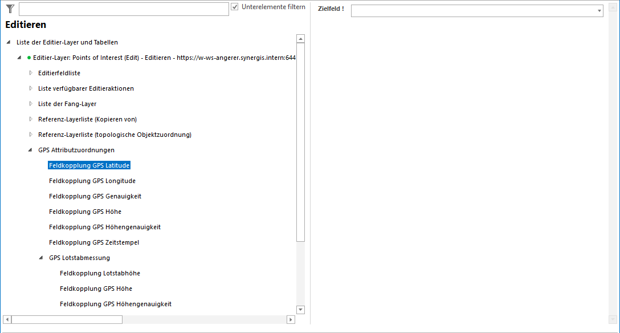Collapse GPS Attributzuordnungen node
The width and height of the screenshot is (620, 333).
tap(30, 150)
